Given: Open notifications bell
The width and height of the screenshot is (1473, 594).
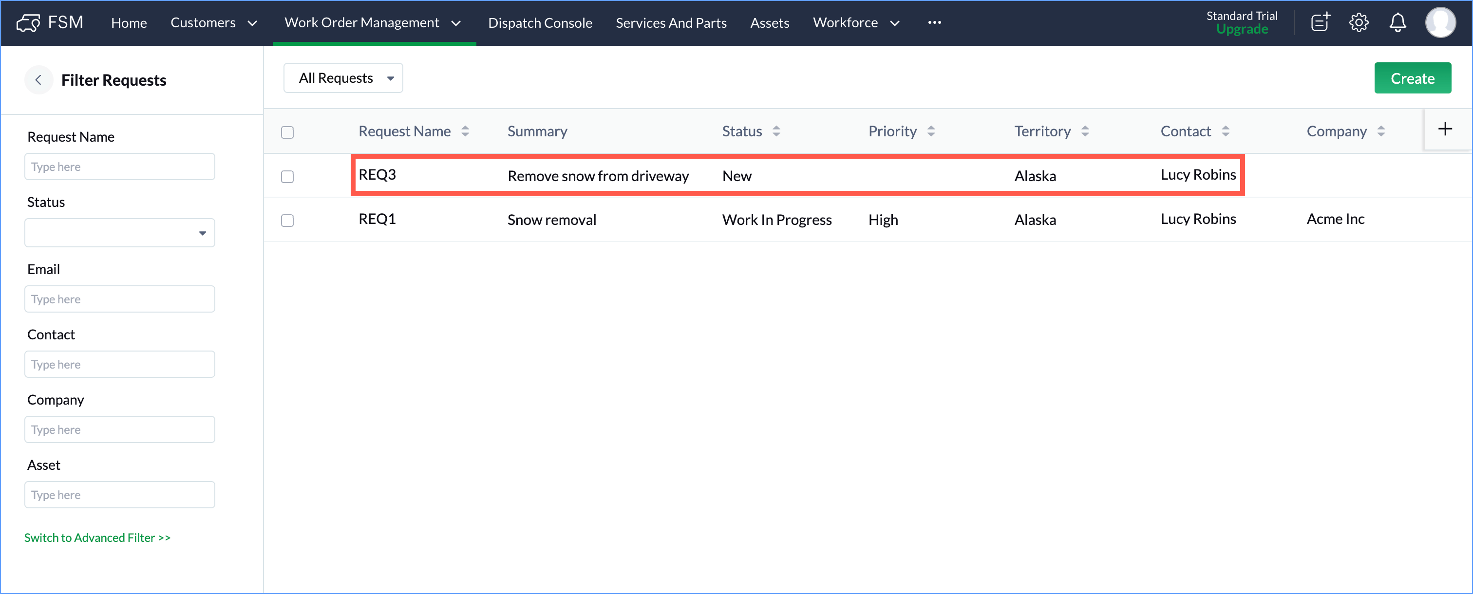Looking at the screenshot, I should pyautogui.click(x=1397, y=23).
